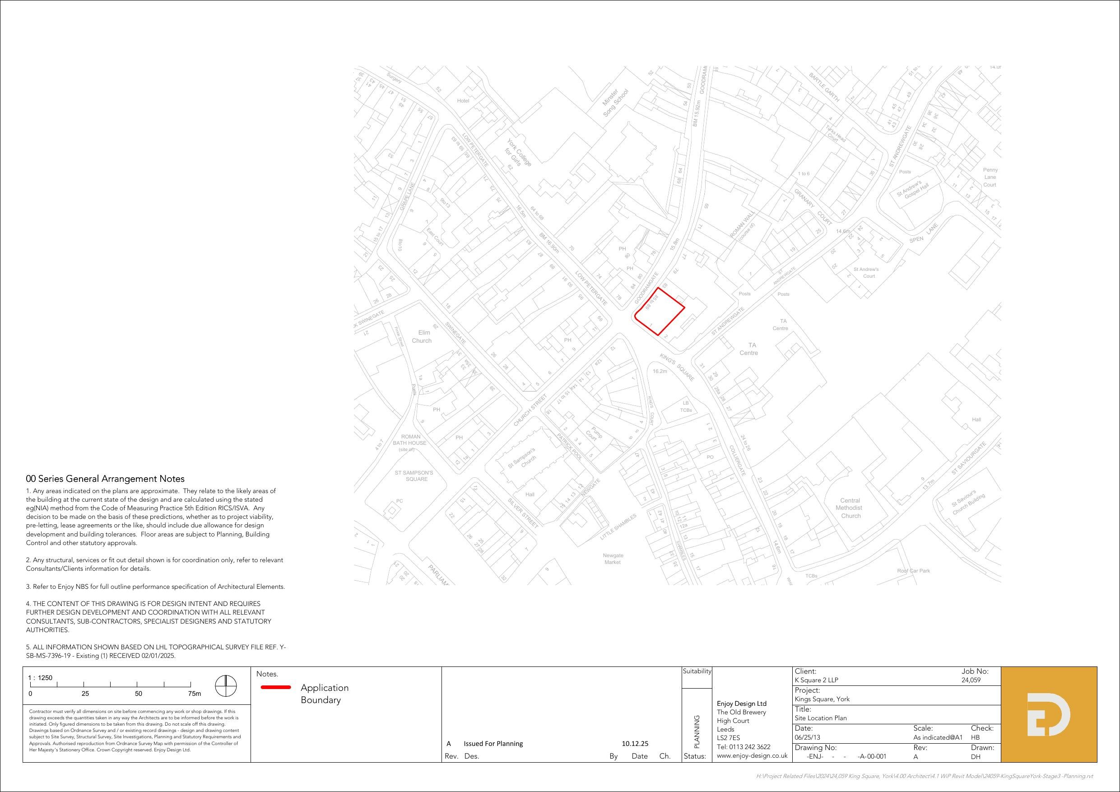The height and width of the screenshot is (792, 1120).
Task: Click the 'K Square 2 LLP' client field
Action: 816,680
